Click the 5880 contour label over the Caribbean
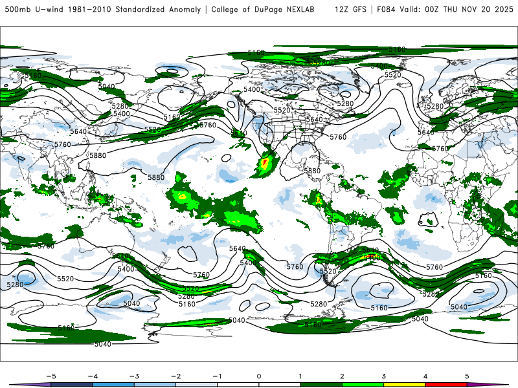 [x=312, y=171]
